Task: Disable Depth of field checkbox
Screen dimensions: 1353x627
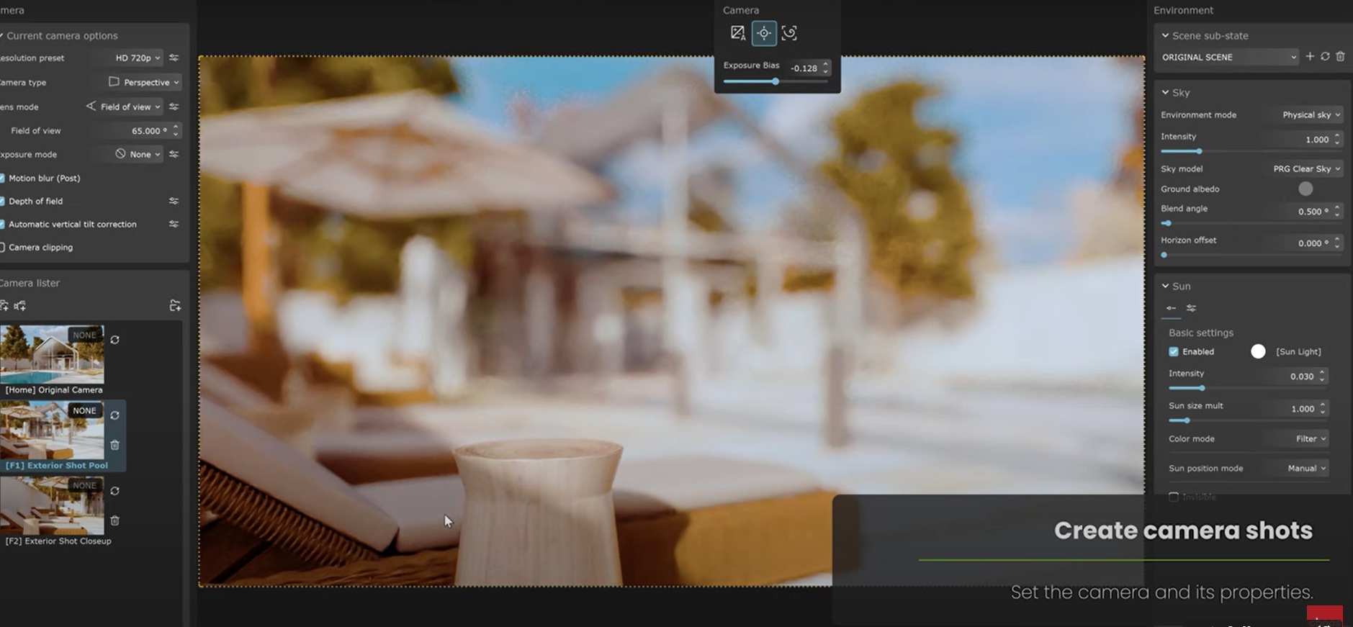Action: (x=2, y=201)
